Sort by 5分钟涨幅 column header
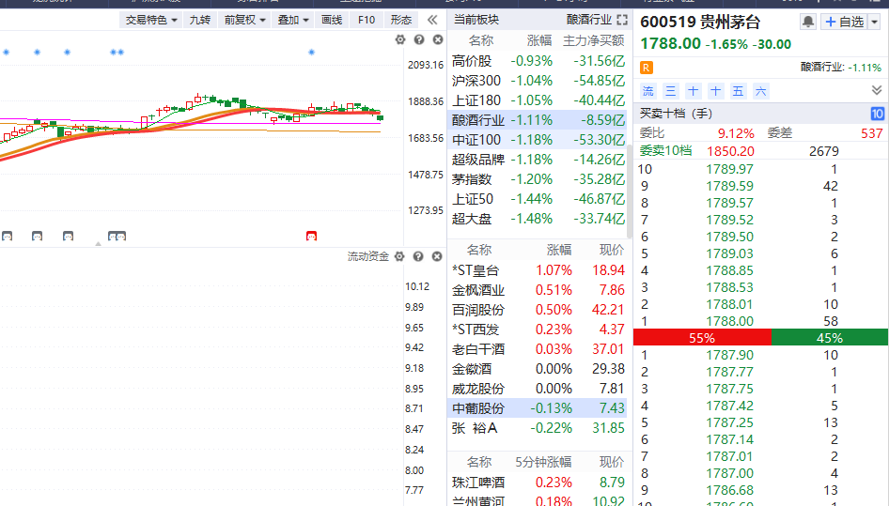 (x=543, y=463)
